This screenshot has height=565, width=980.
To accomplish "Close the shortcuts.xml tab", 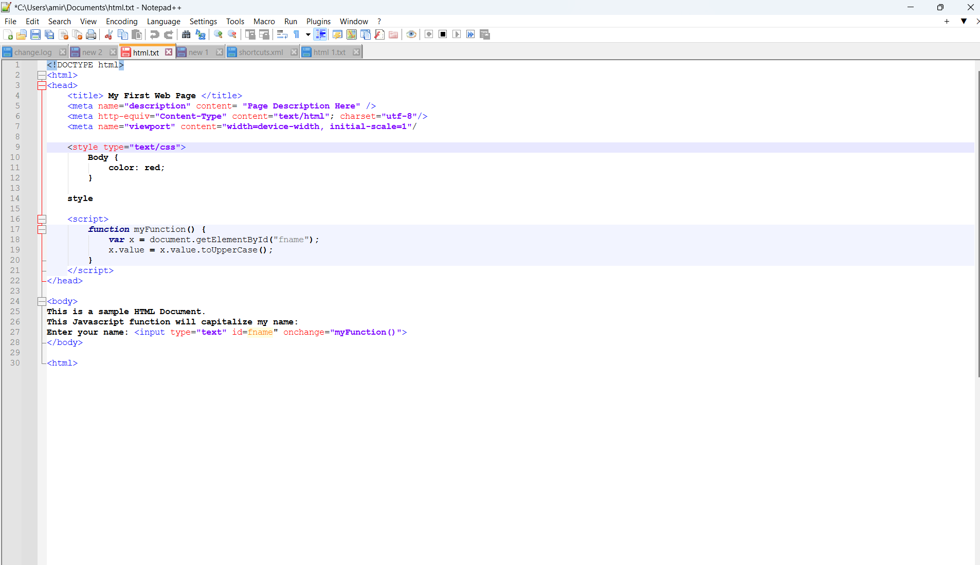I will 294,52.
